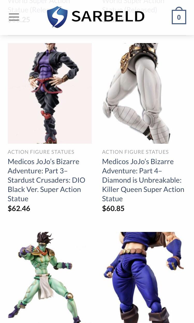The height and width of the screenshot is (323, 194).
Task: Open the shopping cart bag icon
Action: tap(179, 16)
